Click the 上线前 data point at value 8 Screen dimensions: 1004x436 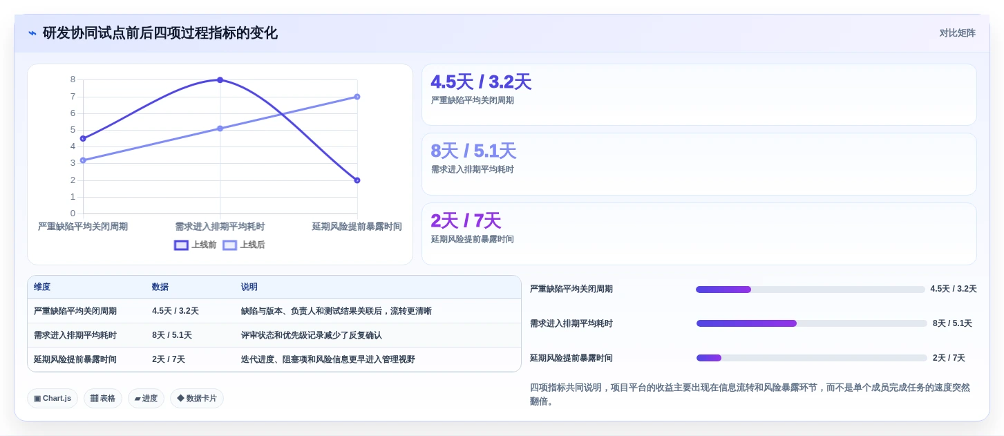click(220, 80)
